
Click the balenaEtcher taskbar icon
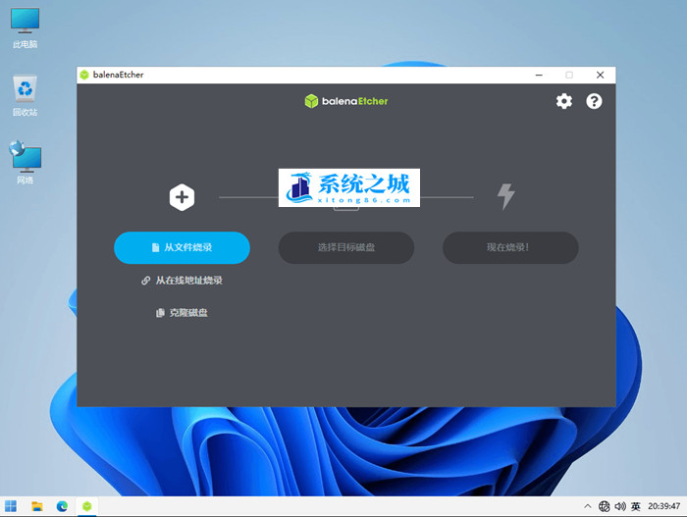coord(87,506)
